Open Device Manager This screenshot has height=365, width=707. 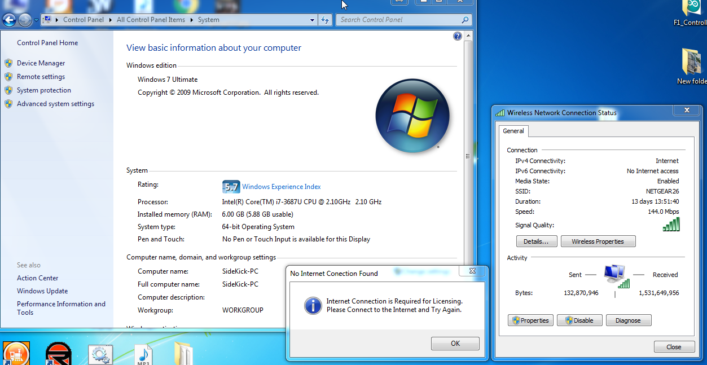click(41, 63)
